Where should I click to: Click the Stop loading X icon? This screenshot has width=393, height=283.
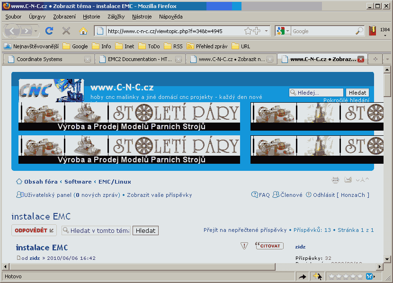tap(66, 31)
